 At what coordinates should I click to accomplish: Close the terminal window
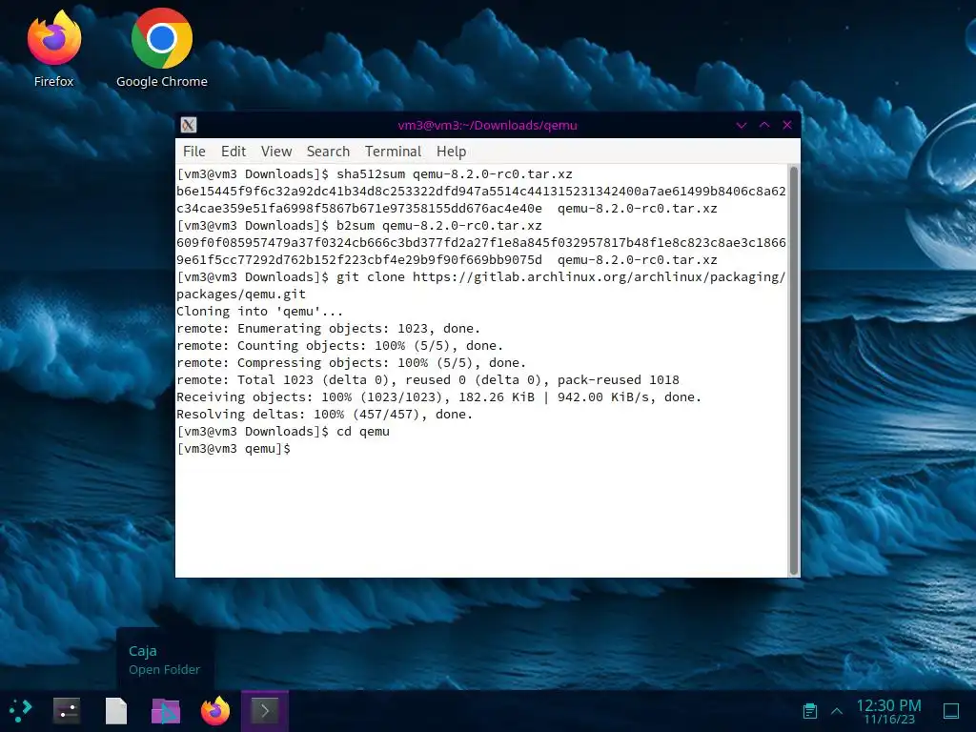tap(787, 125)
